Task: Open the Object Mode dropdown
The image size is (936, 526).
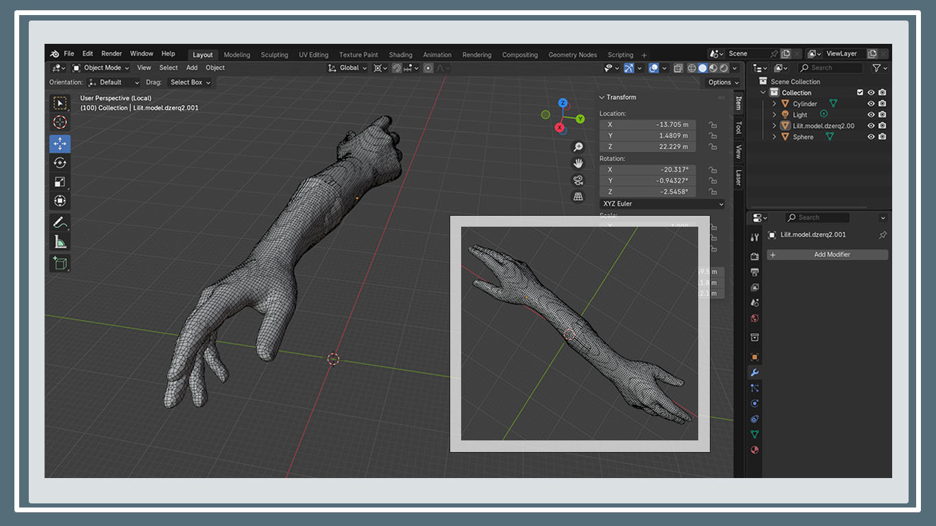Action: 101,68
